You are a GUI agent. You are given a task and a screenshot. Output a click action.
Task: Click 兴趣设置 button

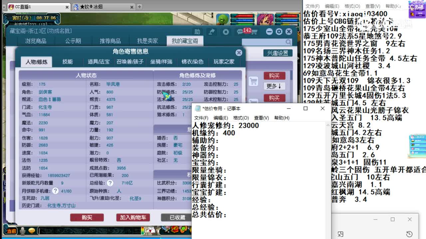click(x=278, y=53)
